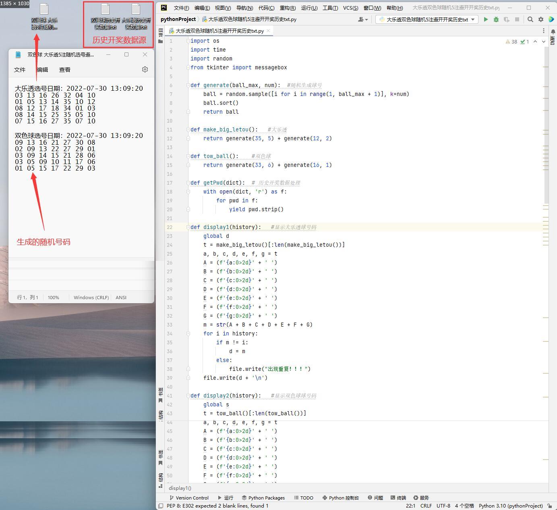Click the typo check indicator showing 1
The width and height of the screenshot is (557, 510).
tap(525, 42)
